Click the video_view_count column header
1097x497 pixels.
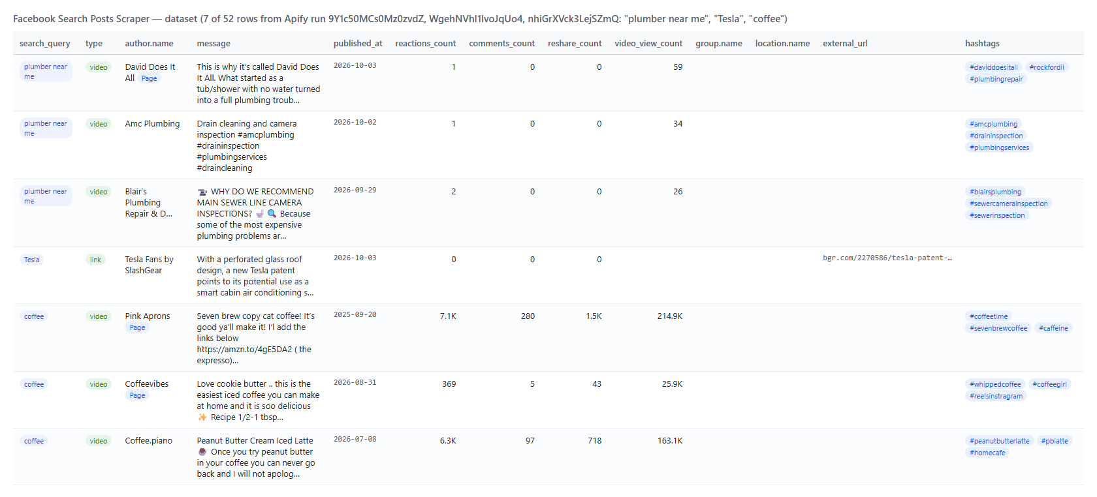(648, 44)
